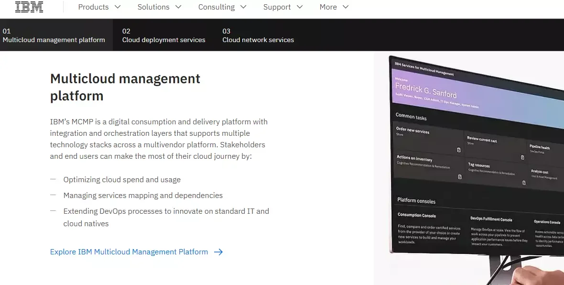Click the IBM logo

coord(29,7)
